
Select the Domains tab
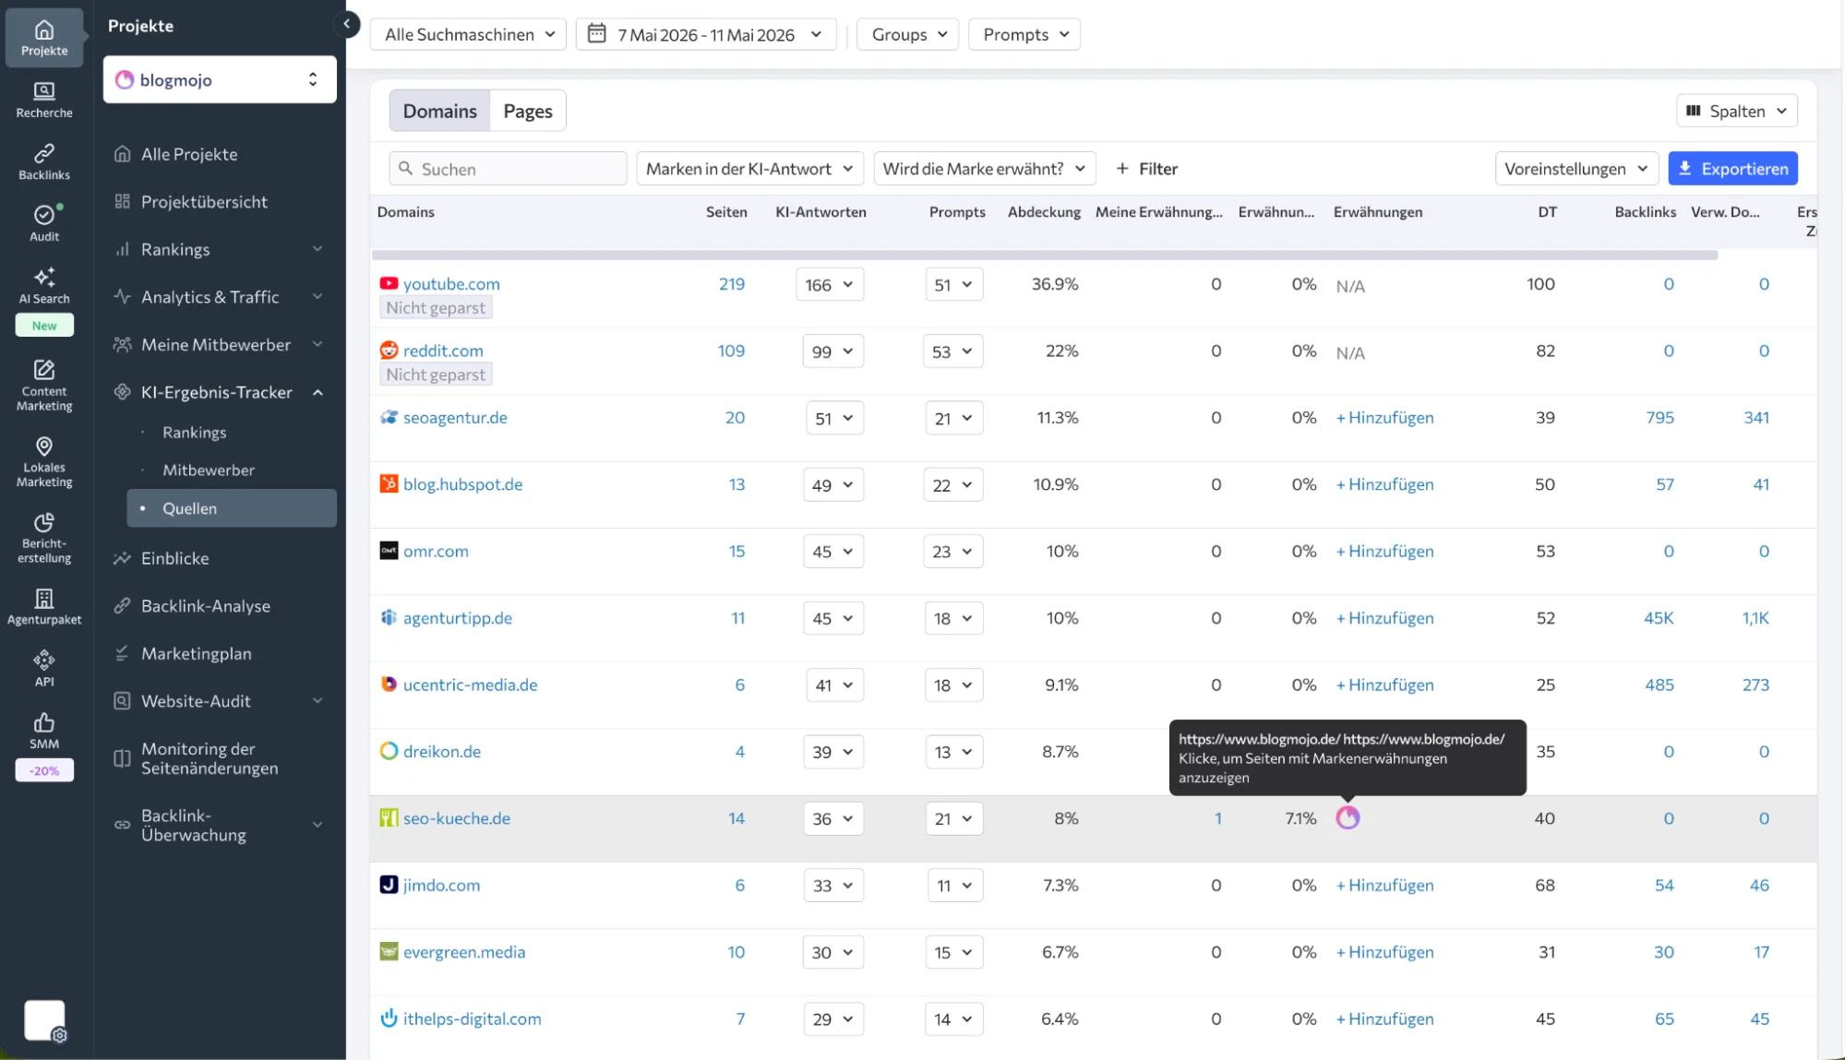point(439,111)
